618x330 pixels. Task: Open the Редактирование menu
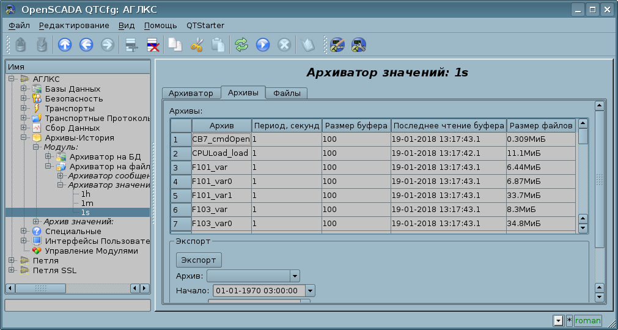click(74, 26)
